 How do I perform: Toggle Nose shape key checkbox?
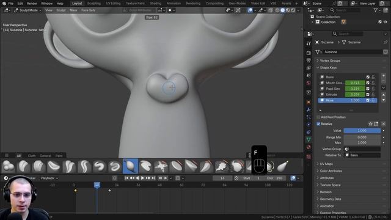(x=368, y=100)
